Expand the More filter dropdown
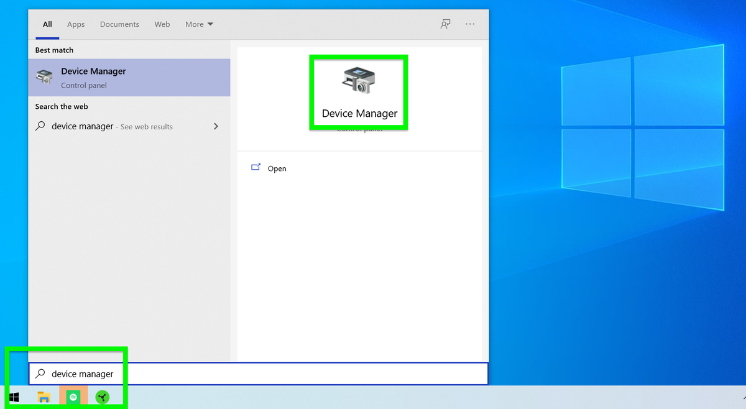 tap(198, 24)
